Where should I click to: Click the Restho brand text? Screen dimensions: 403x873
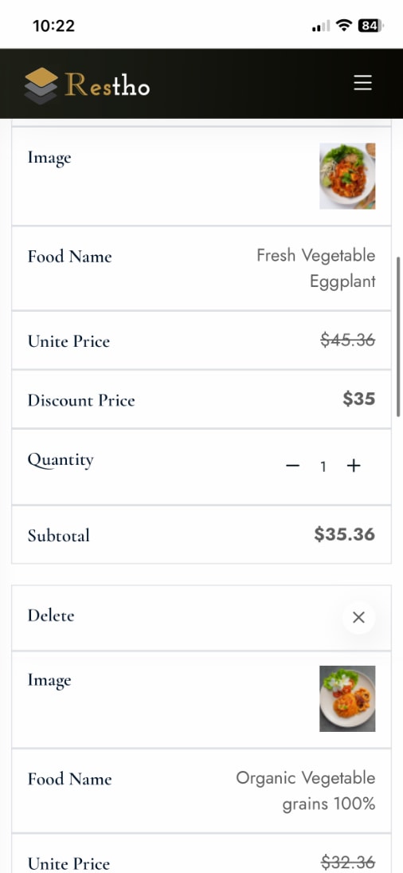point(108,85)
